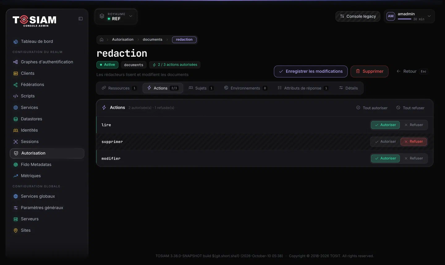
Task: Open the Royaume REF realm selector
Action: (116, 16)
